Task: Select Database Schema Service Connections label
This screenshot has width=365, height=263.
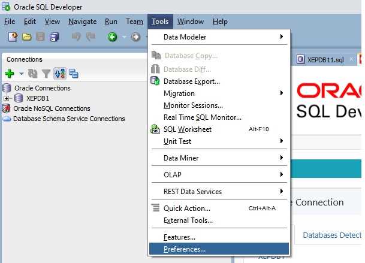Action: pyautogui.click(x=69, y=119)
